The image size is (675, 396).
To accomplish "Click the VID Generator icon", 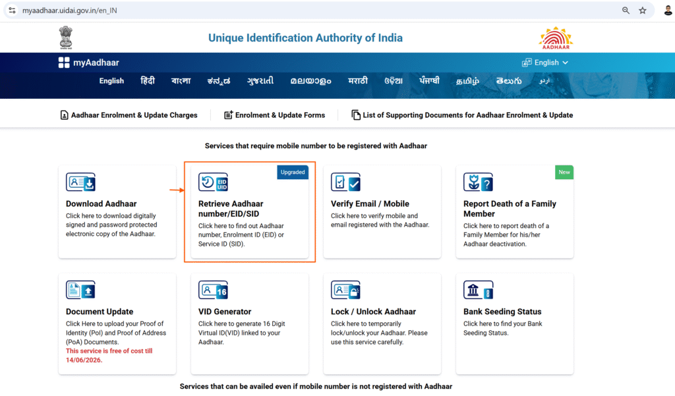I will [214, 290].
